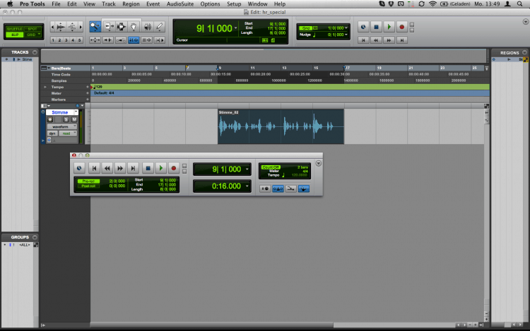This screenshot has width=530, height=331.
Task: Select the Trim tool
Action: 109,27
